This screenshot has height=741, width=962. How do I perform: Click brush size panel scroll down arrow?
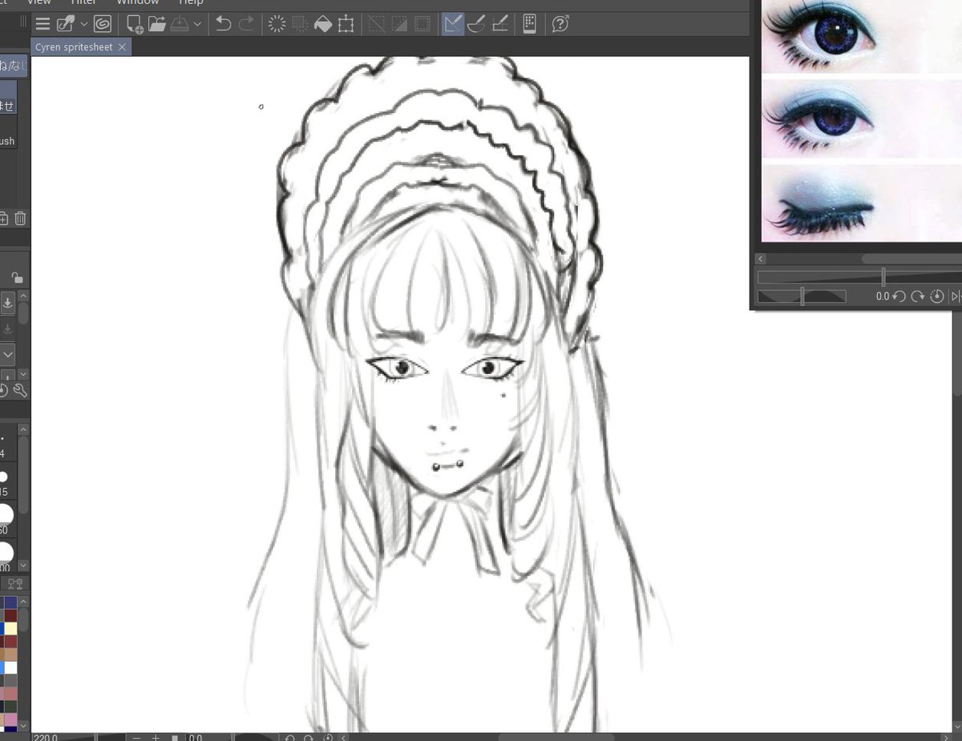click(23, 566)
